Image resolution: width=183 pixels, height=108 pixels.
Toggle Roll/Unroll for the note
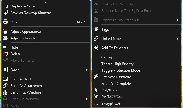(x=137, y=90)
